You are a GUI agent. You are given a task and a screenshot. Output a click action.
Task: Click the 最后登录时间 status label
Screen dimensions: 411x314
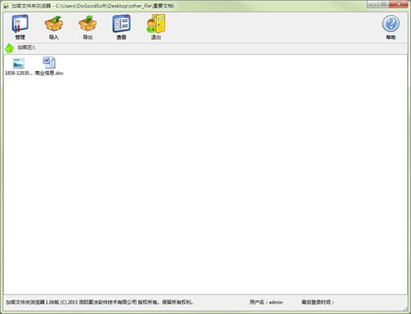point(318,302)
